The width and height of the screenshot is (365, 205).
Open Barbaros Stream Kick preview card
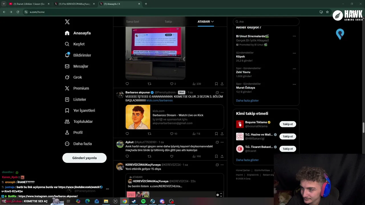coord(175,117)
